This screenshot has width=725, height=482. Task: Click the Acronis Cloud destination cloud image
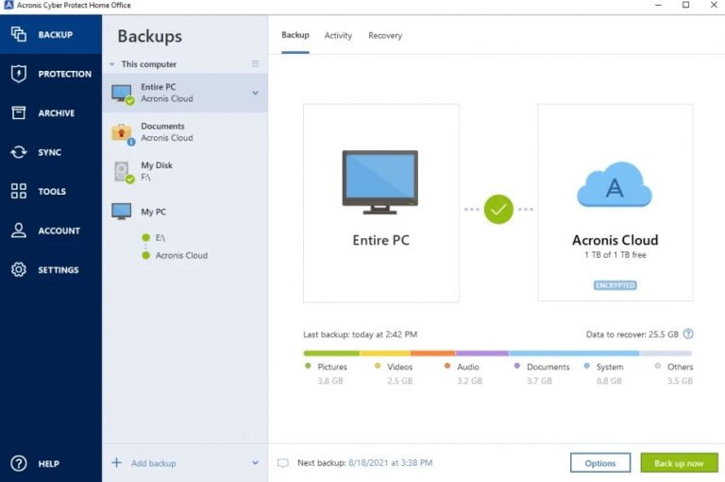pos(615,184)
